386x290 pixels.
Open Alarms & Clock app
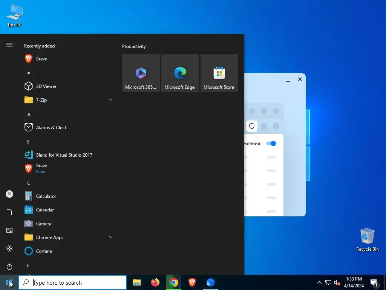[x=69, y=128]
